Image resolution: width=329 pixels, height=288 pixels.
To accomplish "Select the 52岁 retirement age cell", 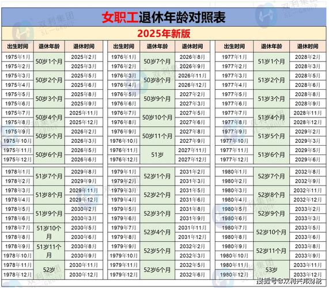I will 49,270.
